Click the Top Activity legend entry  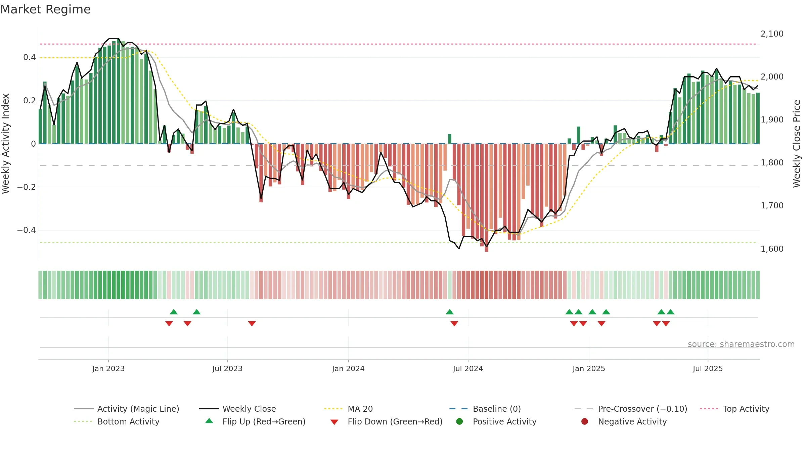734,409
